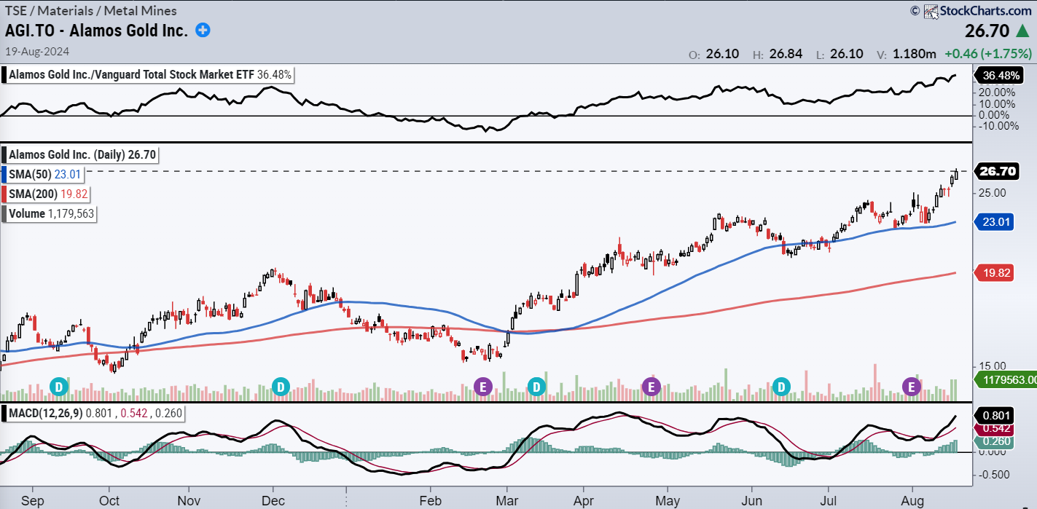Click the 'SMA(200) 19.82' legend label
The height and width of the screenshot is (509, 1037).
point(47,194)
